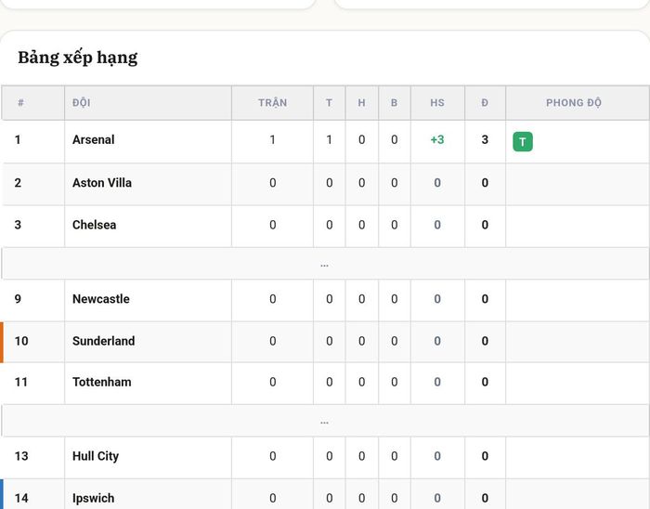Screen dimensions: 650x509
Task: Select the Chelsea team name
Action: coord(94,225)
